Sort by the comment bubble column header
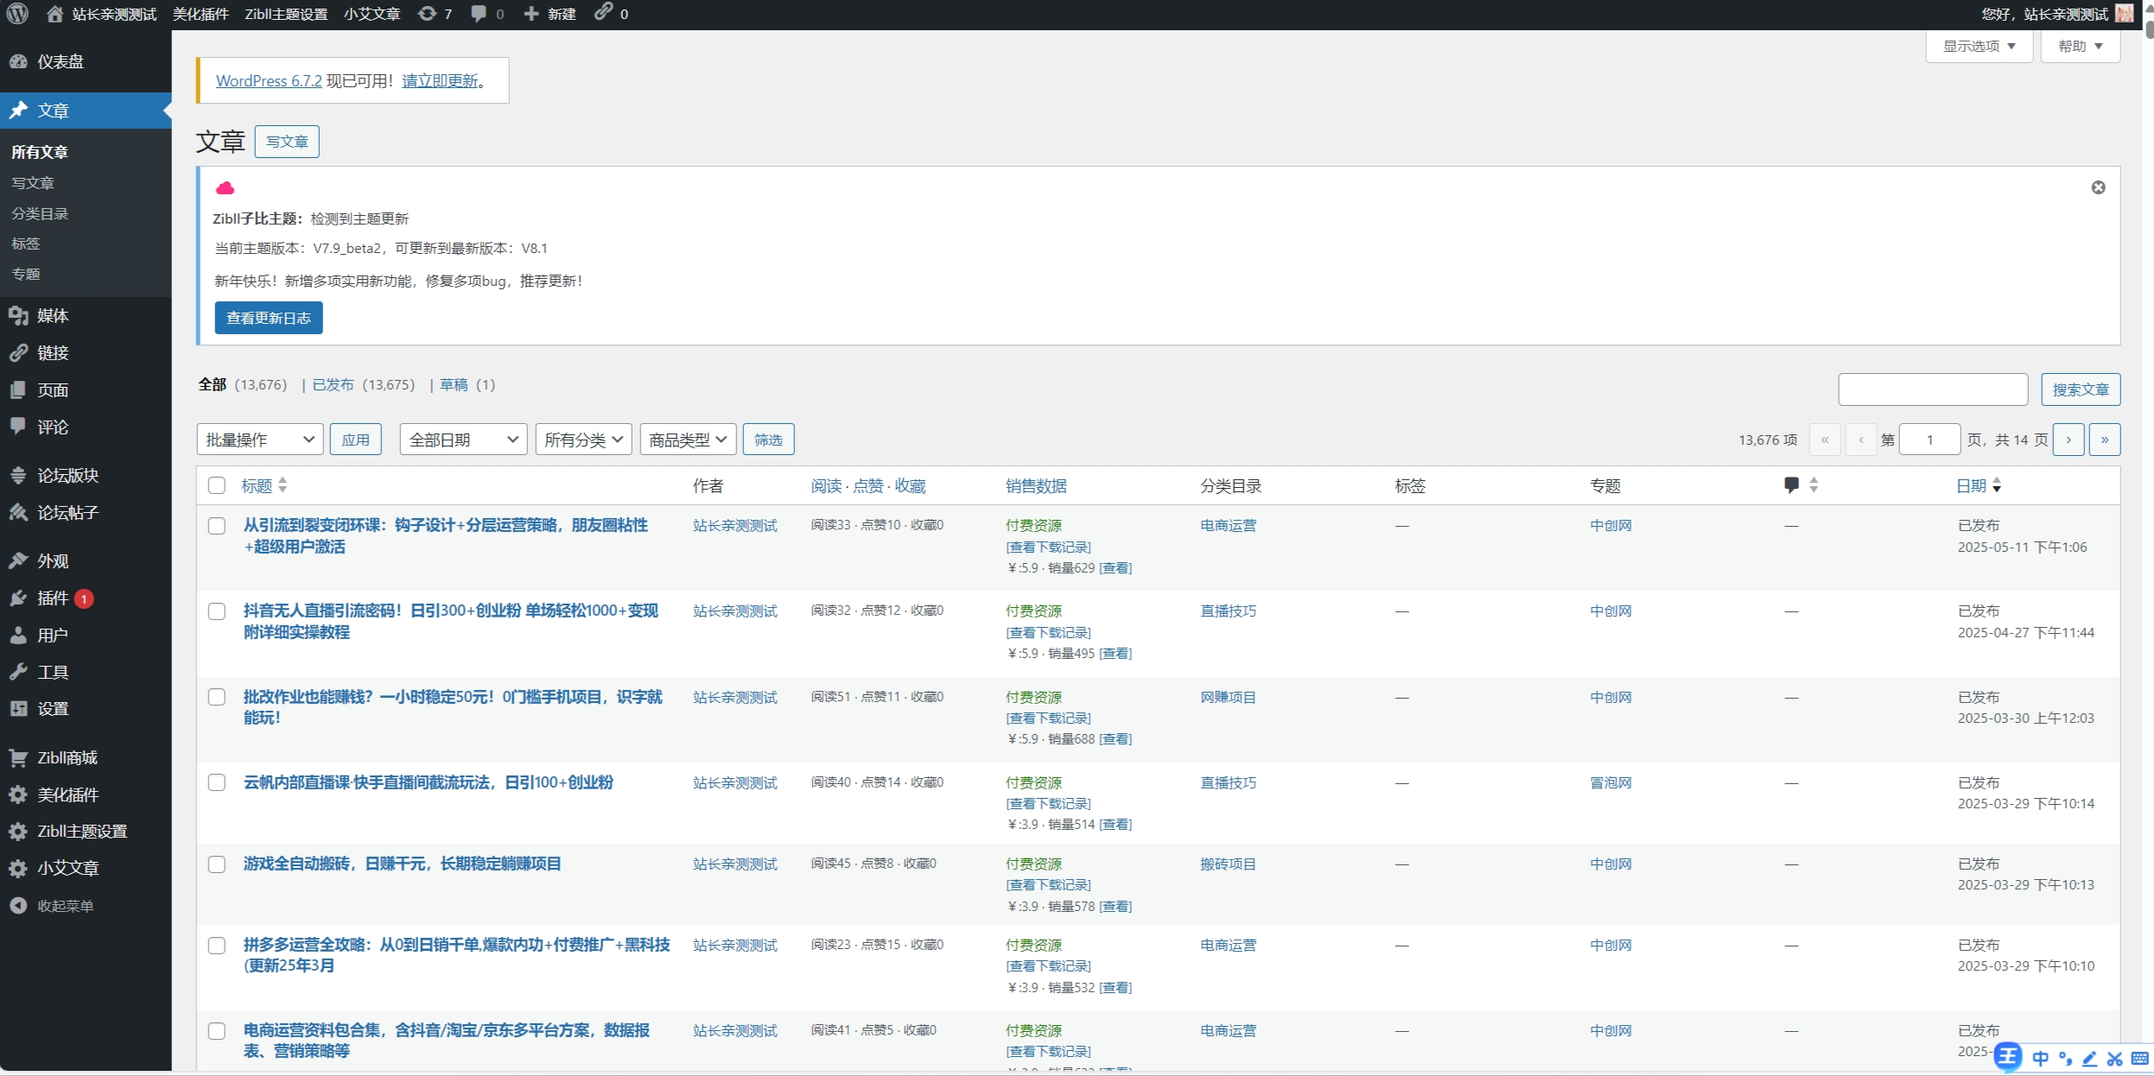Viewport: 2154px width, 1076px height. (1801, 485)
